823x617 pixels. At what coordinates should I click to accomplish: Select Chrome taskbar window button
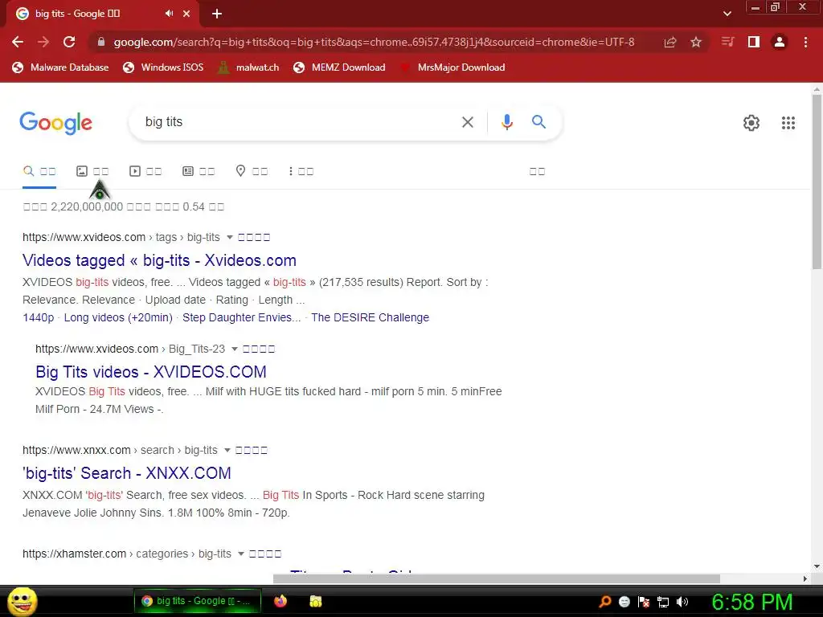198,601
